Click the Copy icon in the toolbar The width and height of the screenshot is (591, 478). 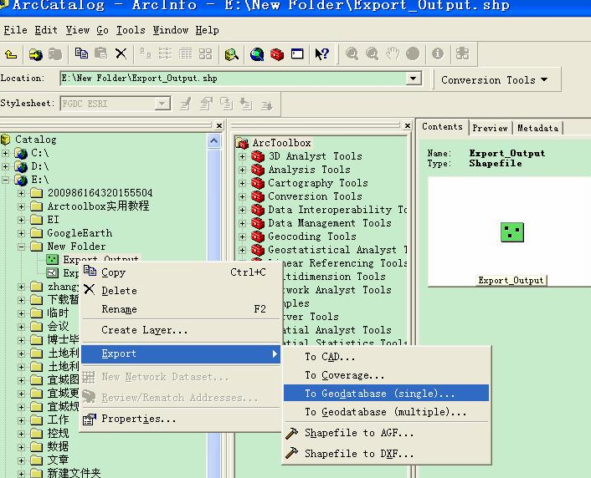[x=81, y=54]
